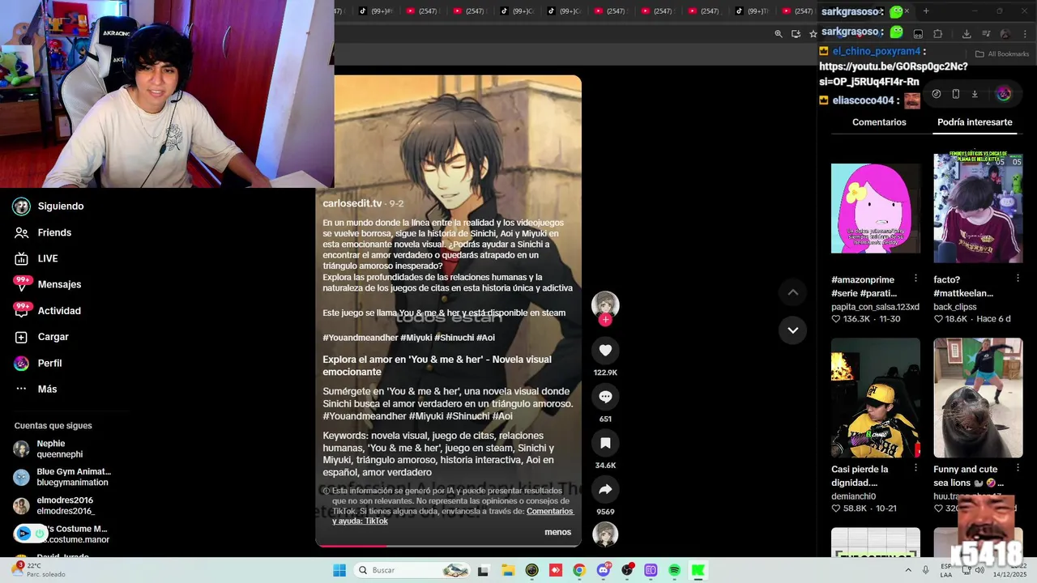
Task: Click the taskbar Buscar search box
Action: (x=413, y=570)
